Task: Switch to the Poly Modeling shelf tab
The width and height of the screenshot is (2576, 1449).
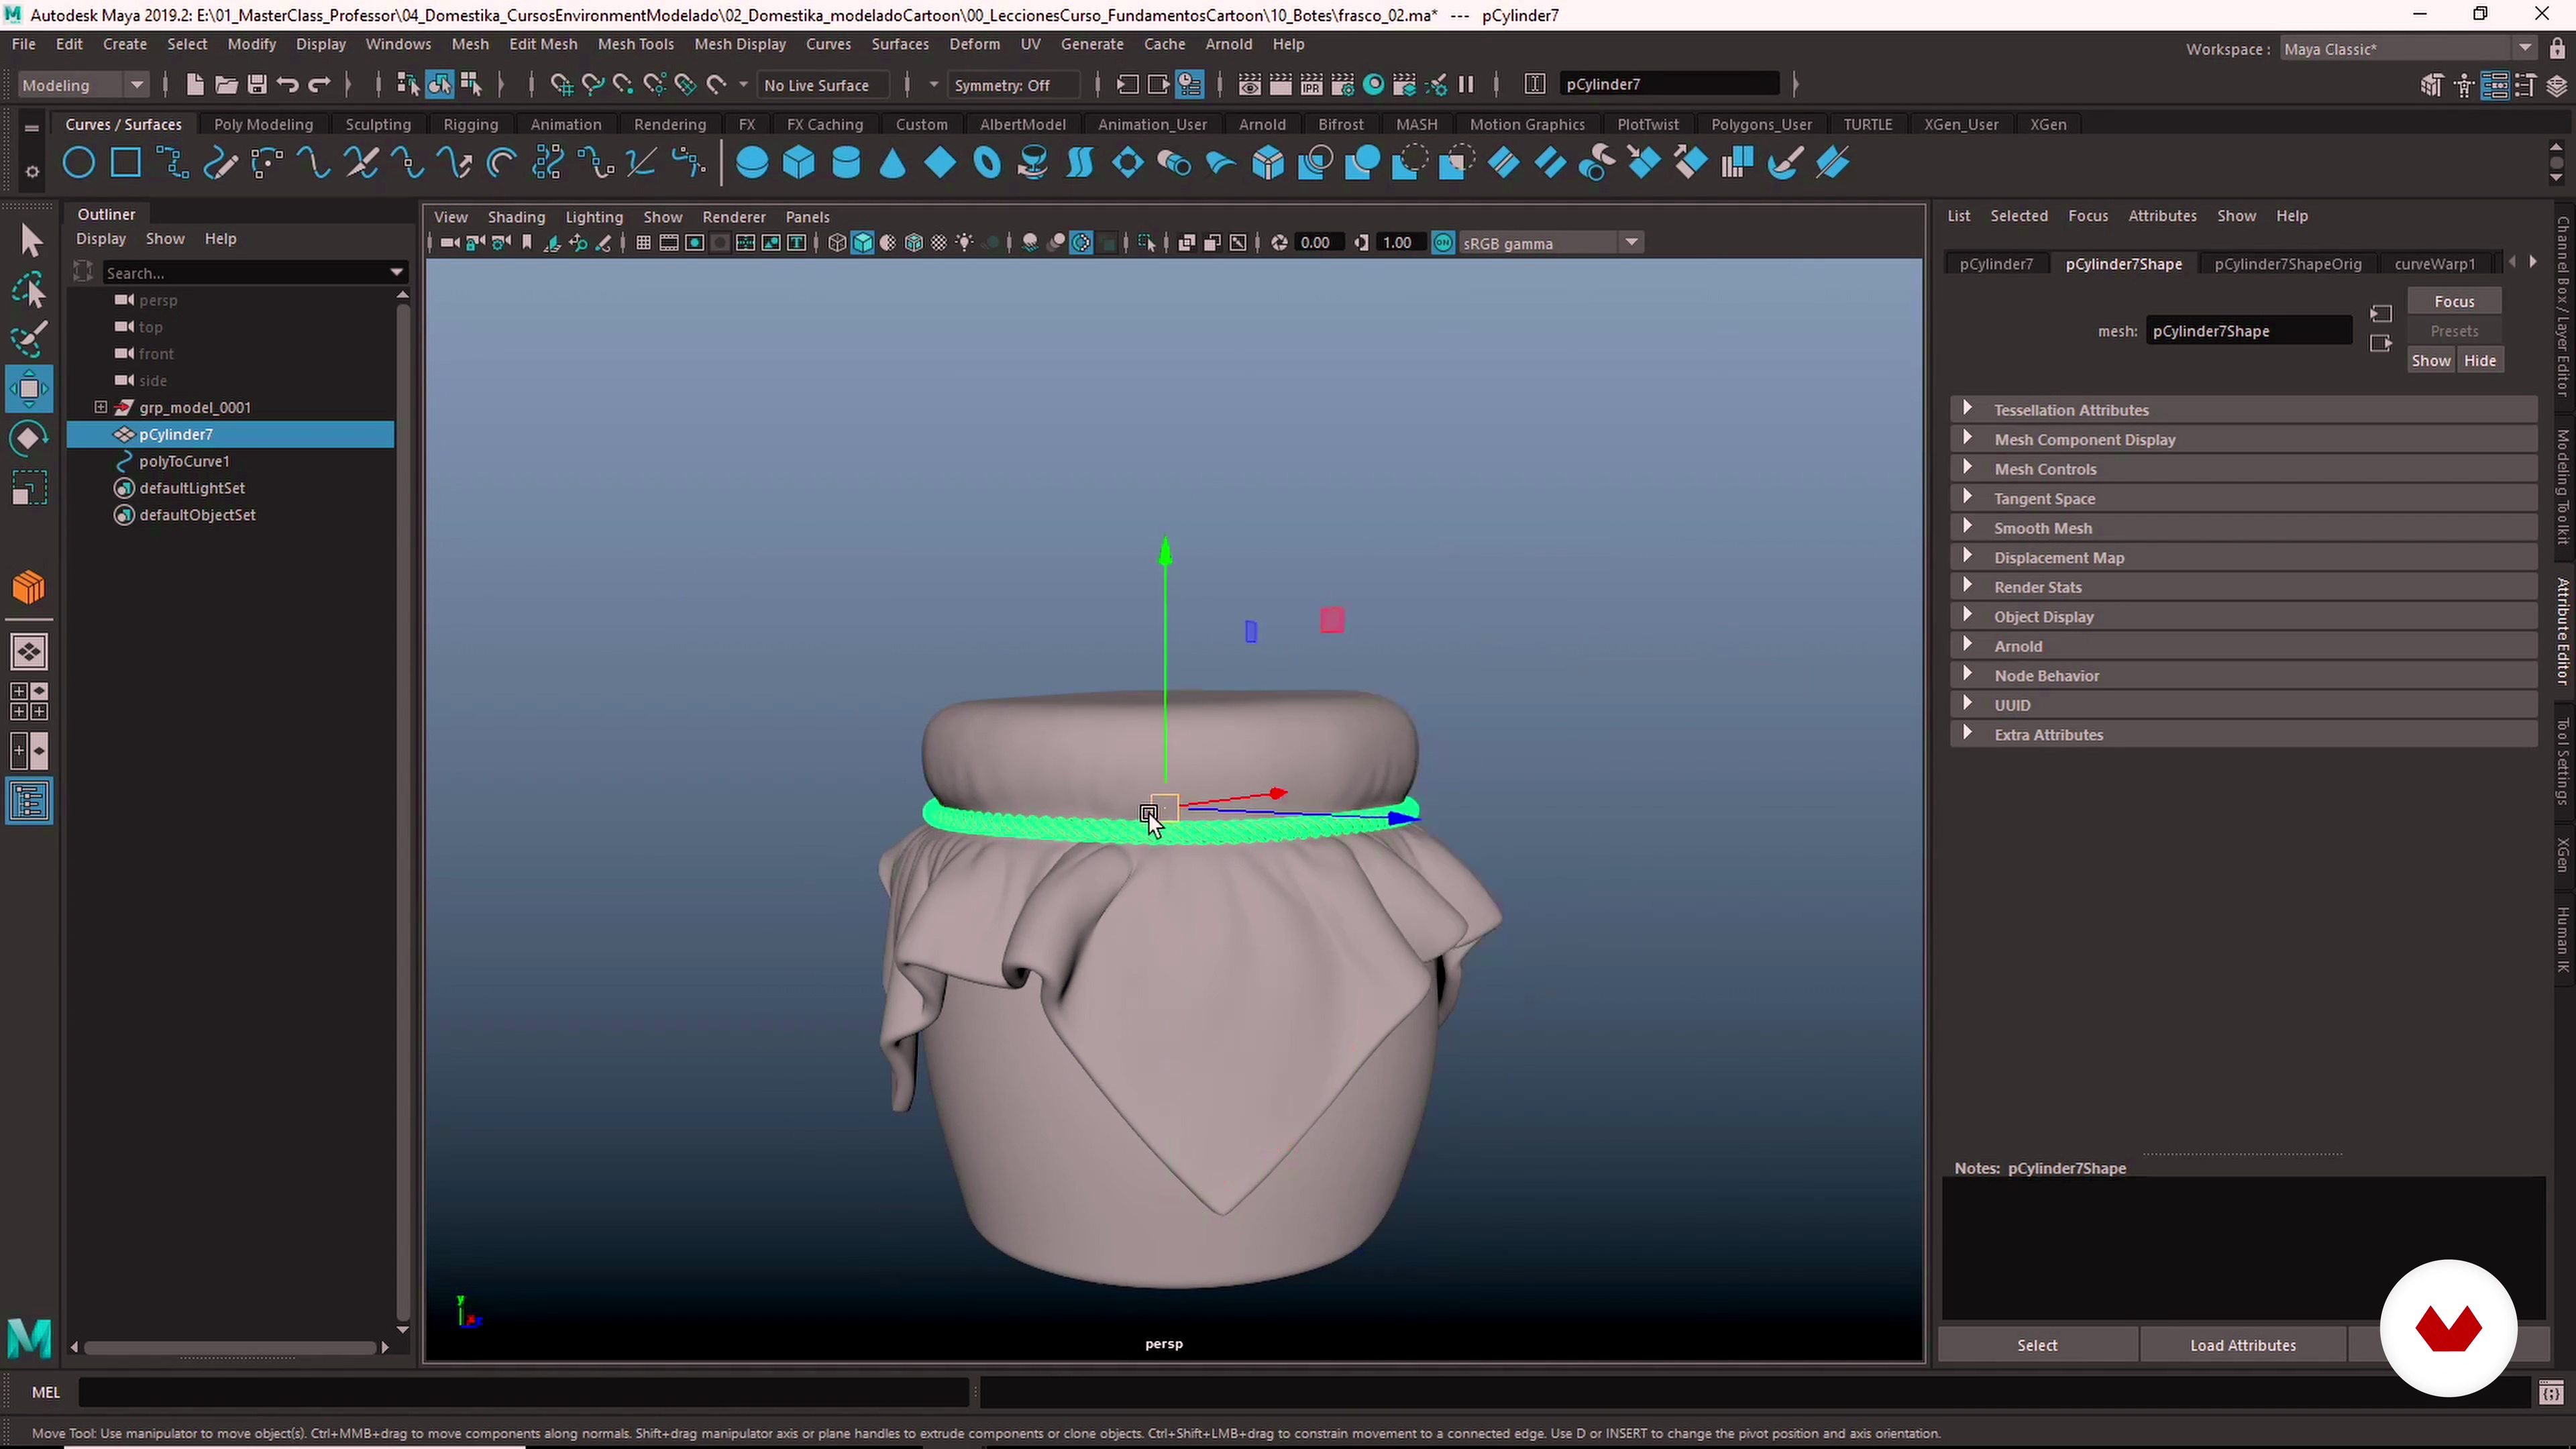Action: pos(263,124)
